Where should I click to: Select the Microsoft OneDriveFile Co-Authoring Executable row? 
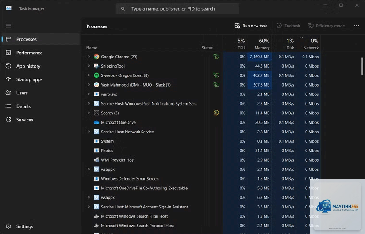point(201,188)
